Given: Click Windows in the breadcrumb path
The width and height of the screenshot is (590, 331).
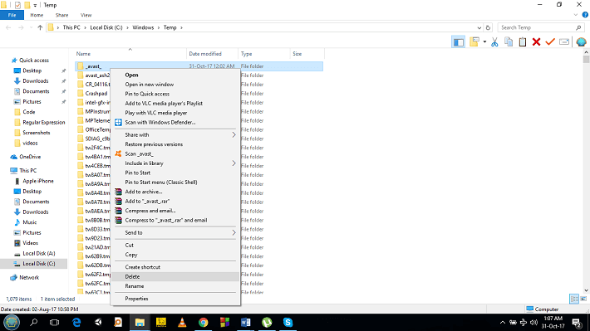Looking at the screenshot, I should [x=143, y=27].
